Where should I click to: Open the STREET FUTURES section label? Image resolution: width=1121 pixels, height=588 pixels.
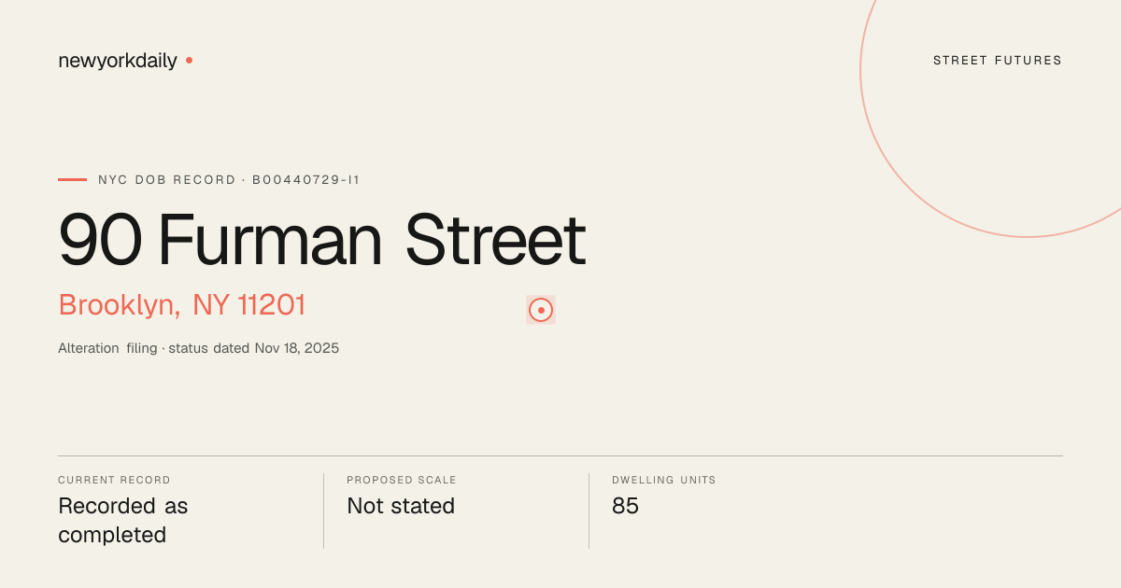click(x=998, y=61)
